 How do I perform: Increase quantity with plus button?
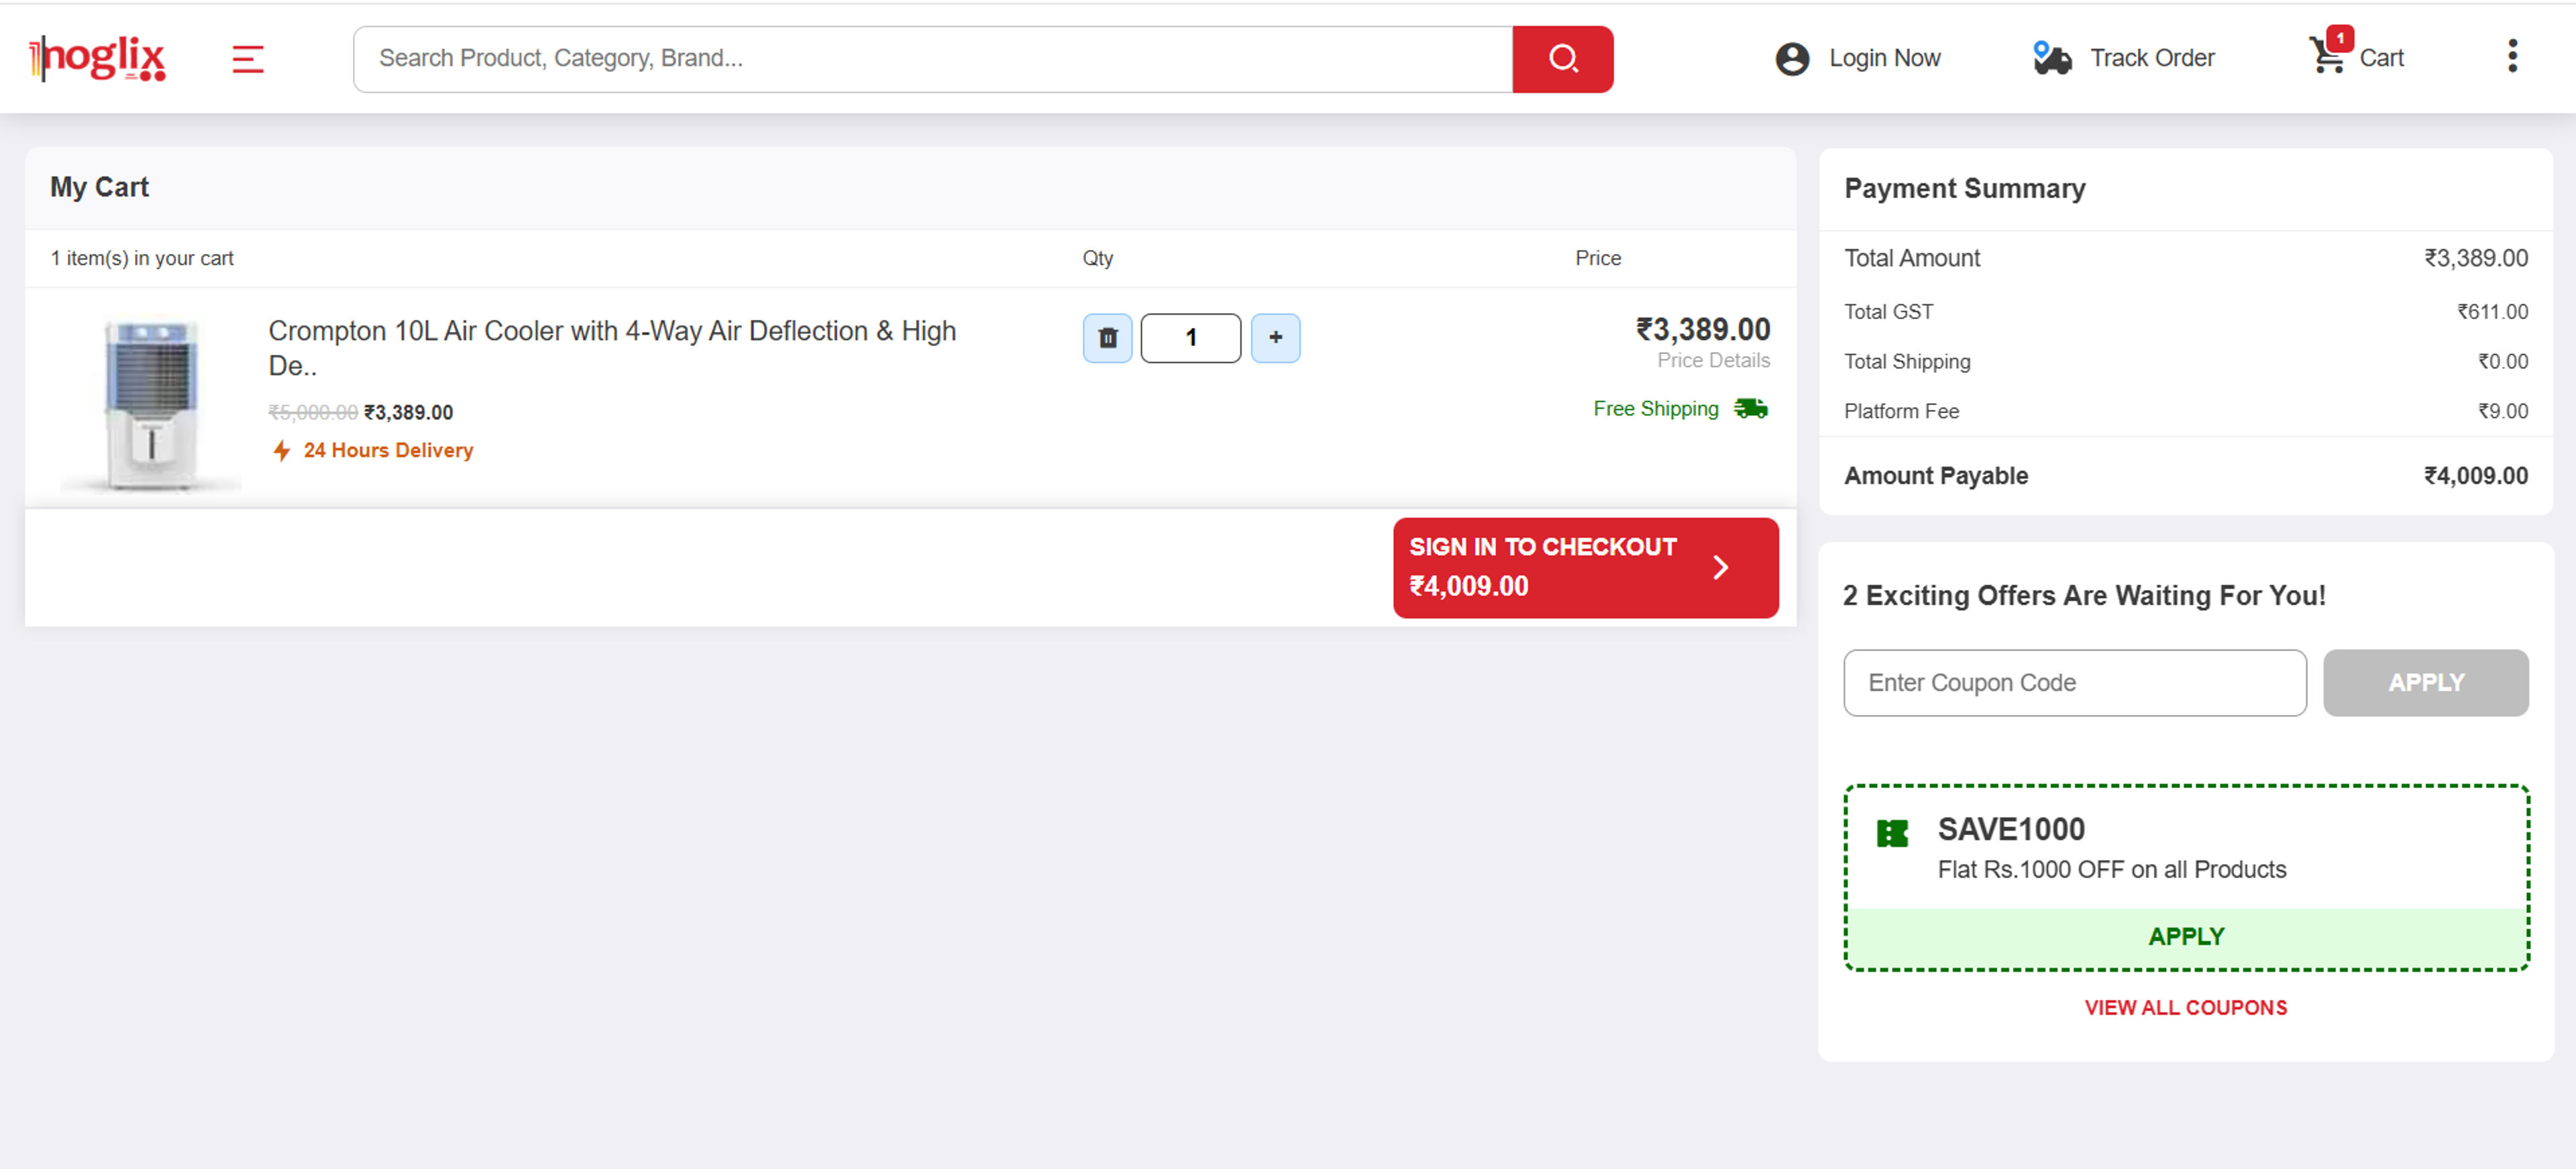[x=1275, y=338]
